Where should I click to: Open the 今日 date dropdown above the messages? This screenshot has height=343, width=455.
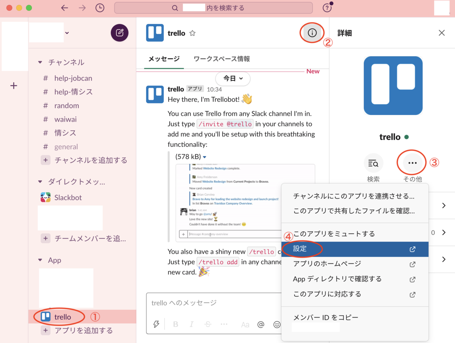[232, 79]
